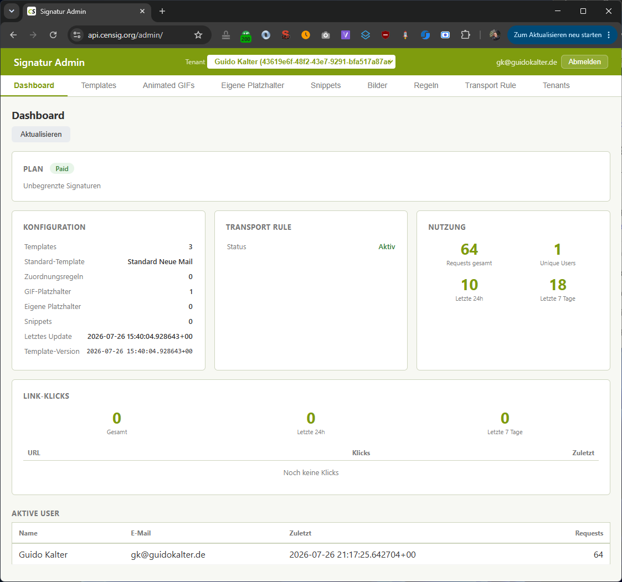Click the red shield blocker extension
Image resolution: width=622 pixels, height=582 pixels.
[x=385, y=35]
